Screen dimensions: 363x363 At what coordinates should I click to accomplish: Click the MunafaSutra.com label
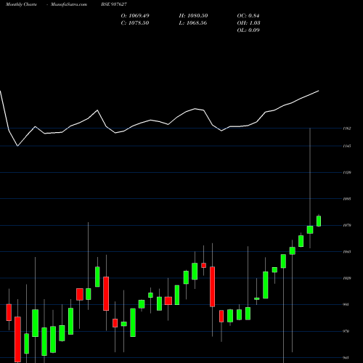pyautogui.click(x=69, y=4)
